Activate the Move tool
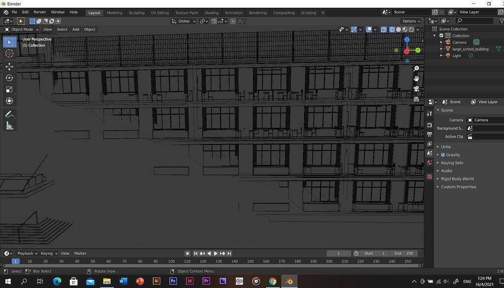504x288 pixels. click(x=9, y=66)
